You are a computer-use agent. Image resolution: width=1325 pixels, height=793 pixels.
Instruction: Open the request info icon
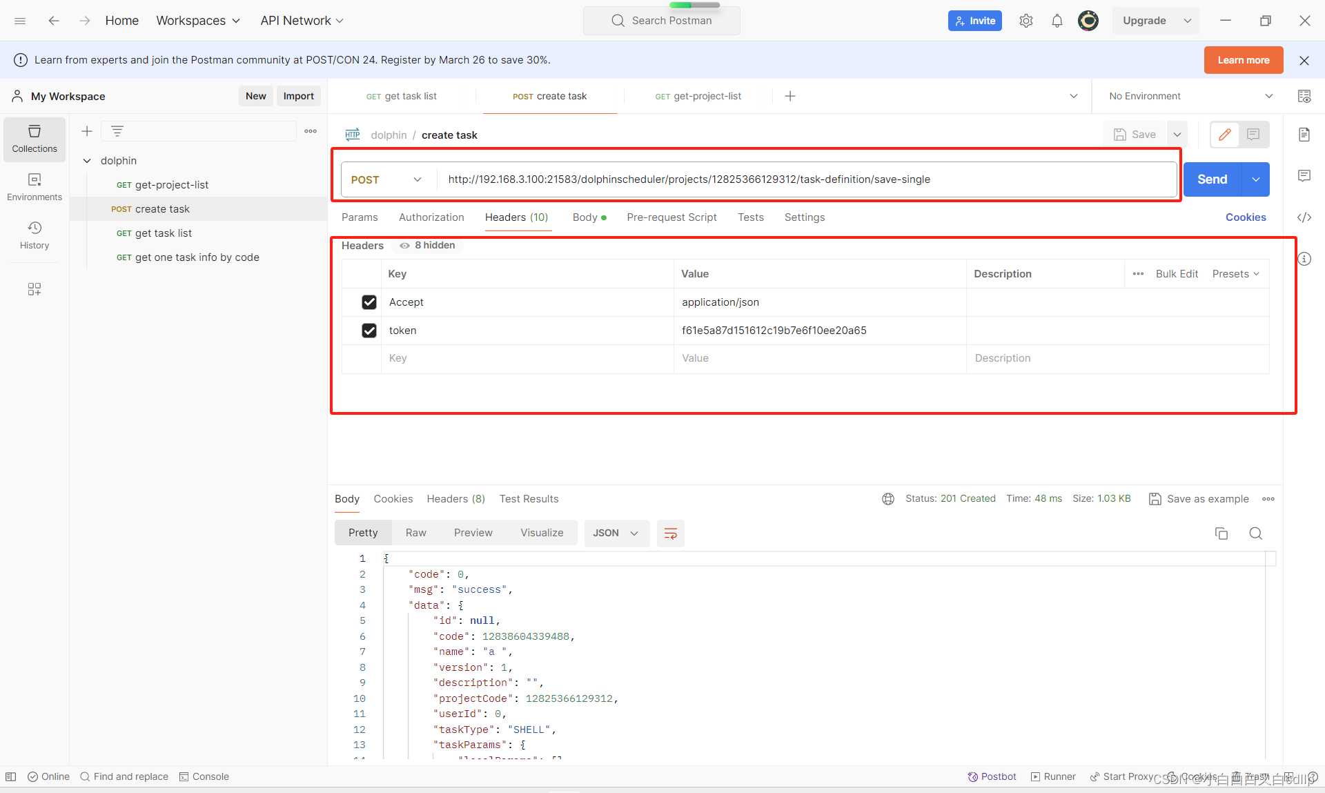pos(1304,259)
